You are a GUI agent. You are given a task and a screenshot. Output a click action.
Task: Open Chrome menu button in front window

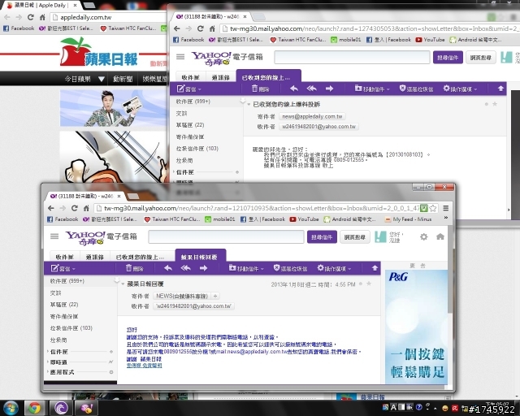click(x=446, y=208)
